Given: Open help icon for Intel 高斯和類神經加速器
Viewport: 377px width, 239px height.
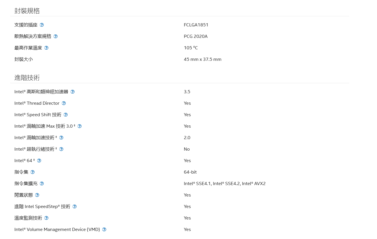Looking at the screenshot, I should (x=73, y=92).
